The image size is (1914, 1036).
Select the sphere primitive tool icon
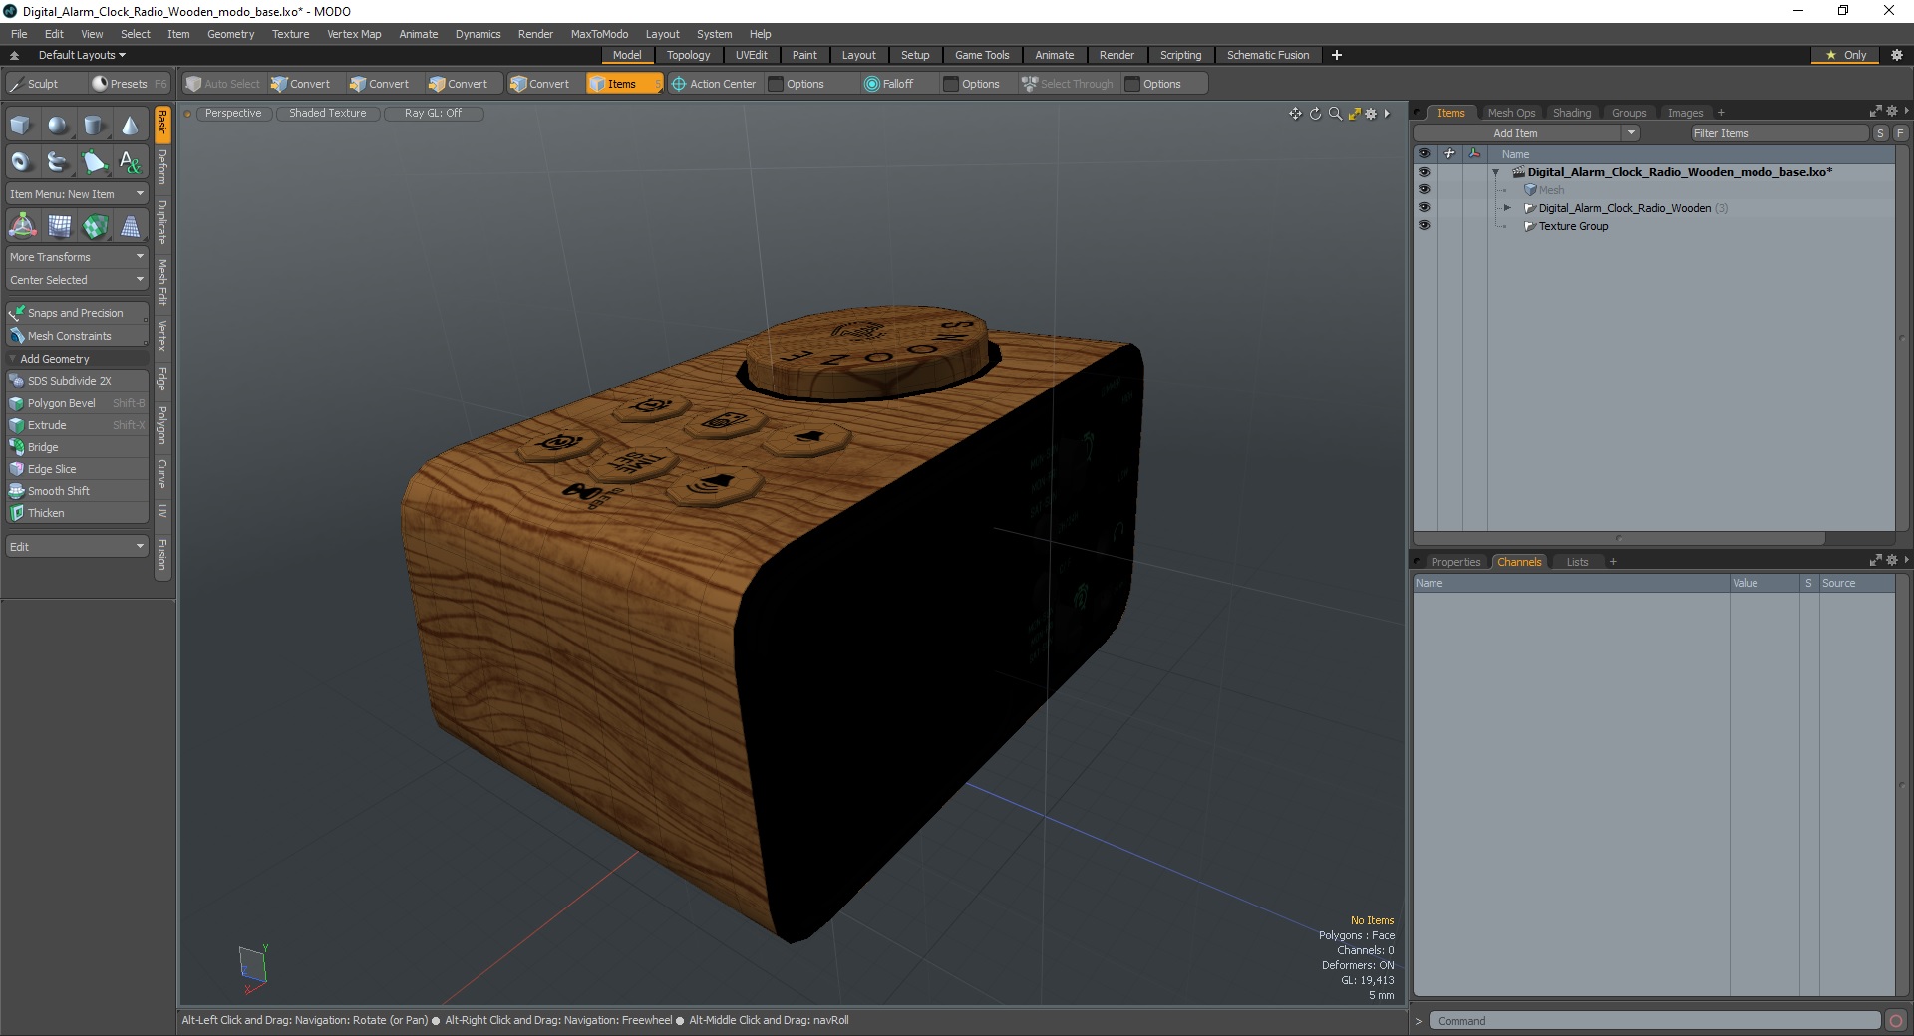pyautogui.click(x=59, y=126)
